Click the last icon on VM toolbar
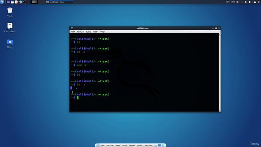This screenshot has width=261, height=147. (x=163, y=145)
